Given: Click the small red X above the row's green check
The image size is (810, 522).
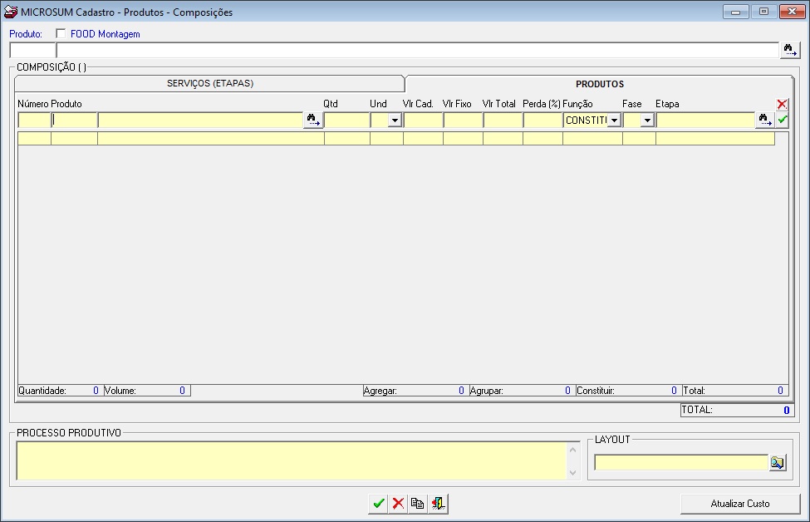Looking at the screenshot, I should click(x=782, y=104).
